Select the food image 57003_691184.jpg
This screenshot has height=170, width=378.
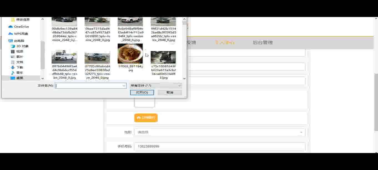(130, 58)
